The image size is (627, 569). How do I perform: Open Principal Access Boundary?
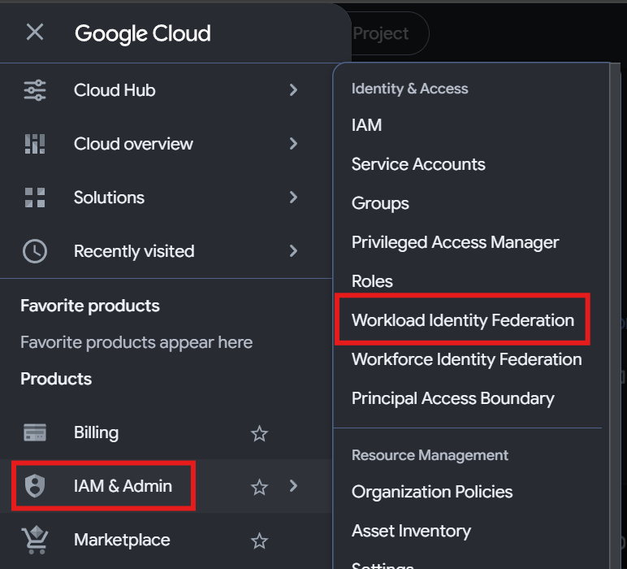pyautogui.click(x=452, y=398)
